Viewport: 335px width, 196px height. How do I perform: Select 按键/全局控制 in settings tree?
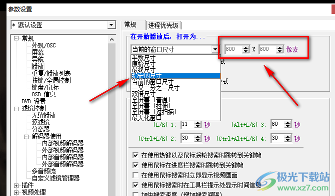pyautogui.click(x=51, y=80)
